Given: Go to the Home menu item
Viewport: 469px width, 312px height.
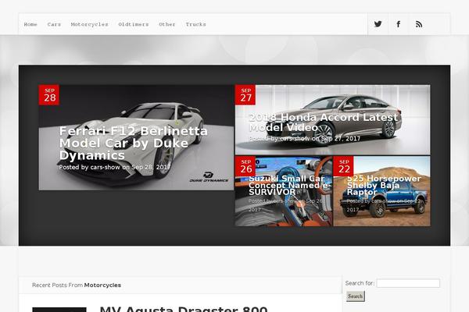Looking at the screenshot, I should pos(30,24).
